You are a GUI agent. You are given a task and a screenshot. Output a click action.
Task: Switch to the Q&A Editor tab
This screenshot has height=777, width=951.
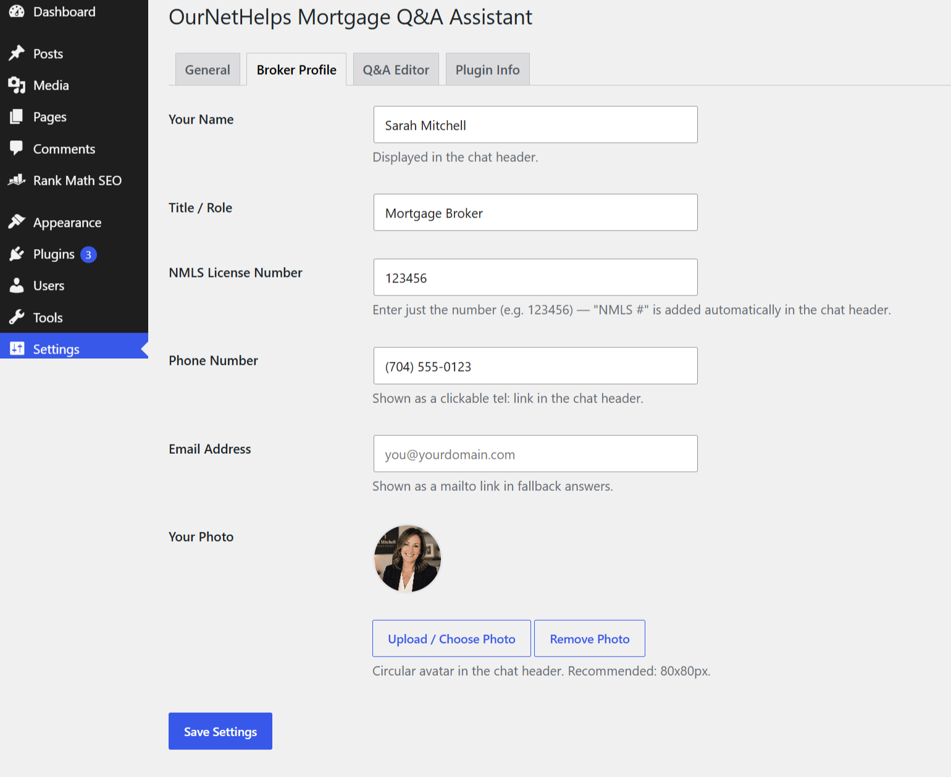coord(396,69)
